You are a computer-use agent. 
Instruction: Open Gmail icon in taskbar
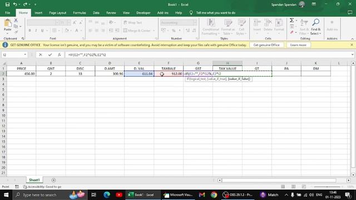(x=201, y=195)
